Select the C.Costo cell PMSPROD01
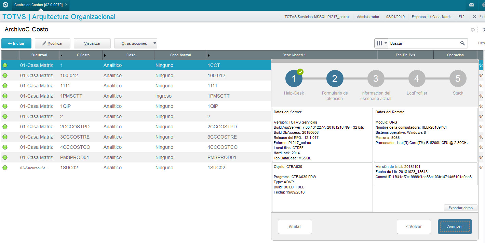The width and height of the screenshot is (485, 243). point(75,157)
